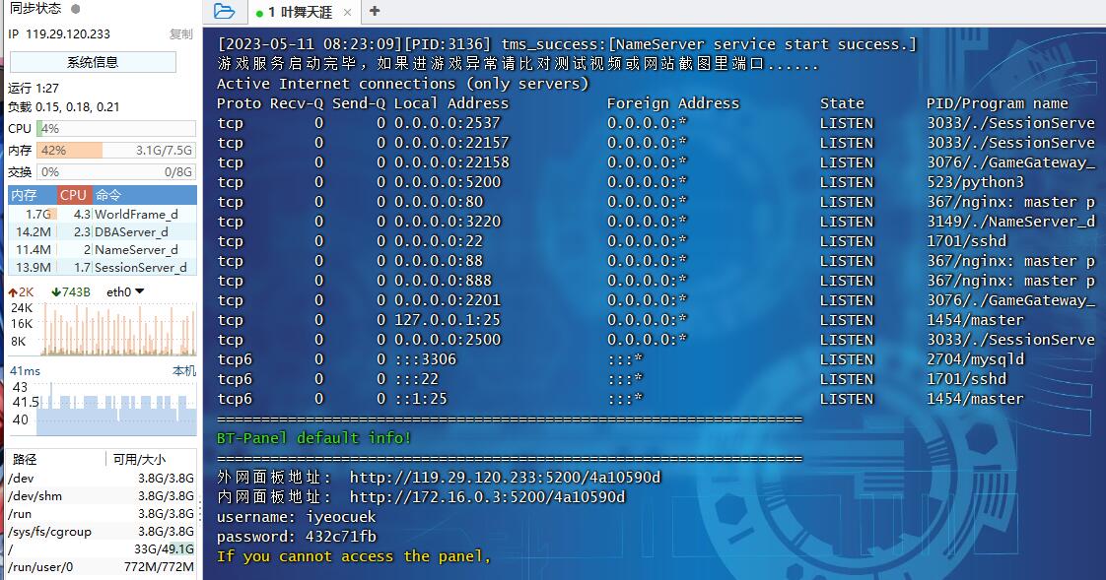Image resolution: width=1106 pixels, height=580 pixels.
Task: Click the password value 432c71fb
Action: click(341, 537)
